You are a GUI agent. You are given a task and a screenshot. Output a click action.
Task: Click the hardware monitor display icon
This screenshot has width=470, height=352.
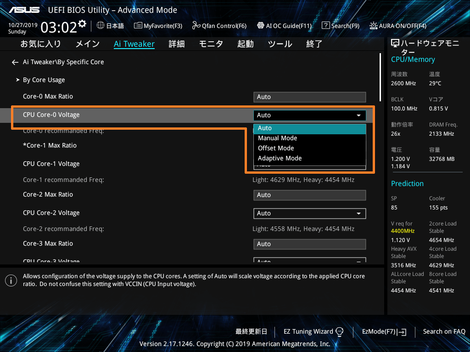point(395,44)
